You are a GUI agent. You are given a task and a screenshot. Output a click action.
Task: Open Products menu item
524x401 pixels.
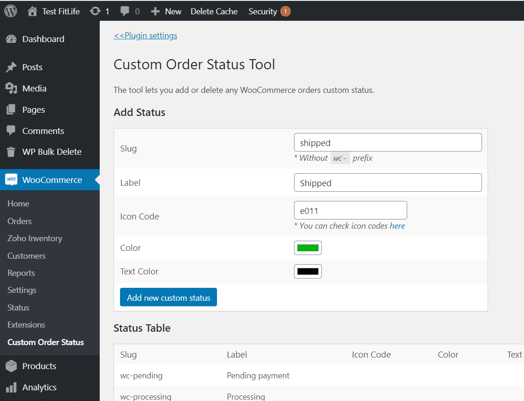click(x=39, y=366)
